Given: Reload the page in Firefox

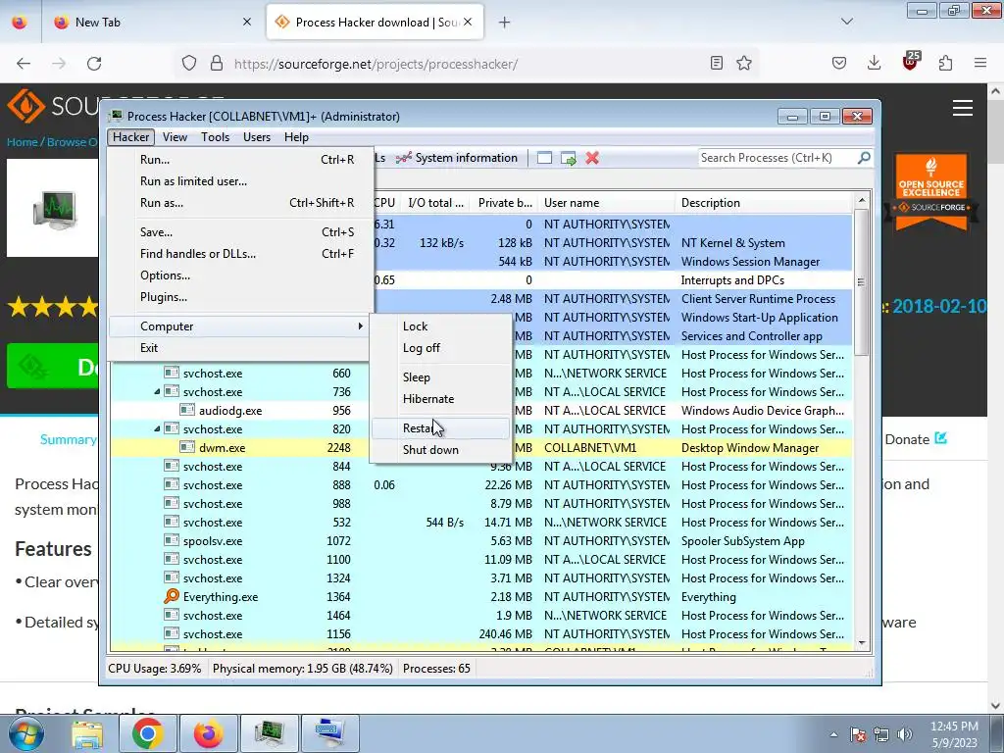Looking at the screenshot, I should [x=94, y=64].
